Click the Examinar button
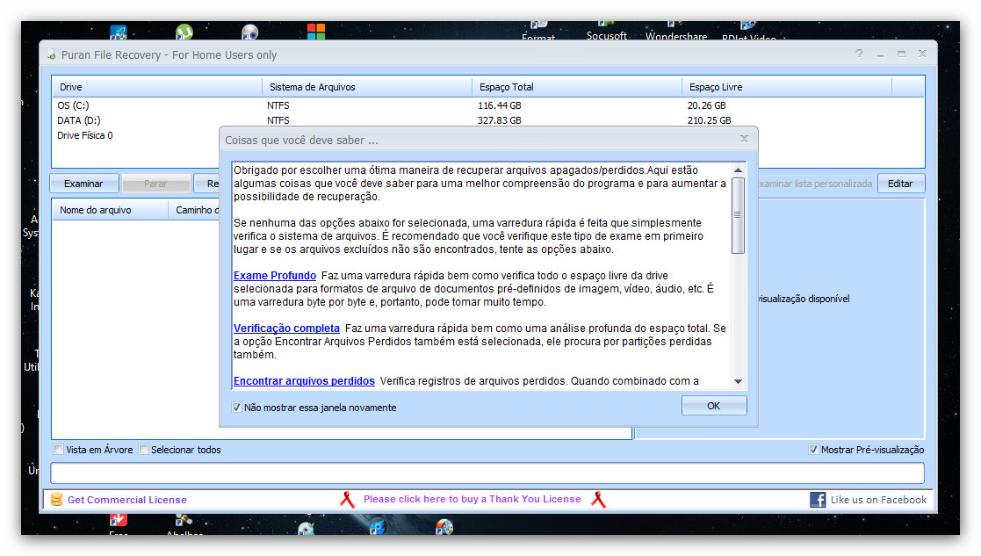 (x=83, y=184)
